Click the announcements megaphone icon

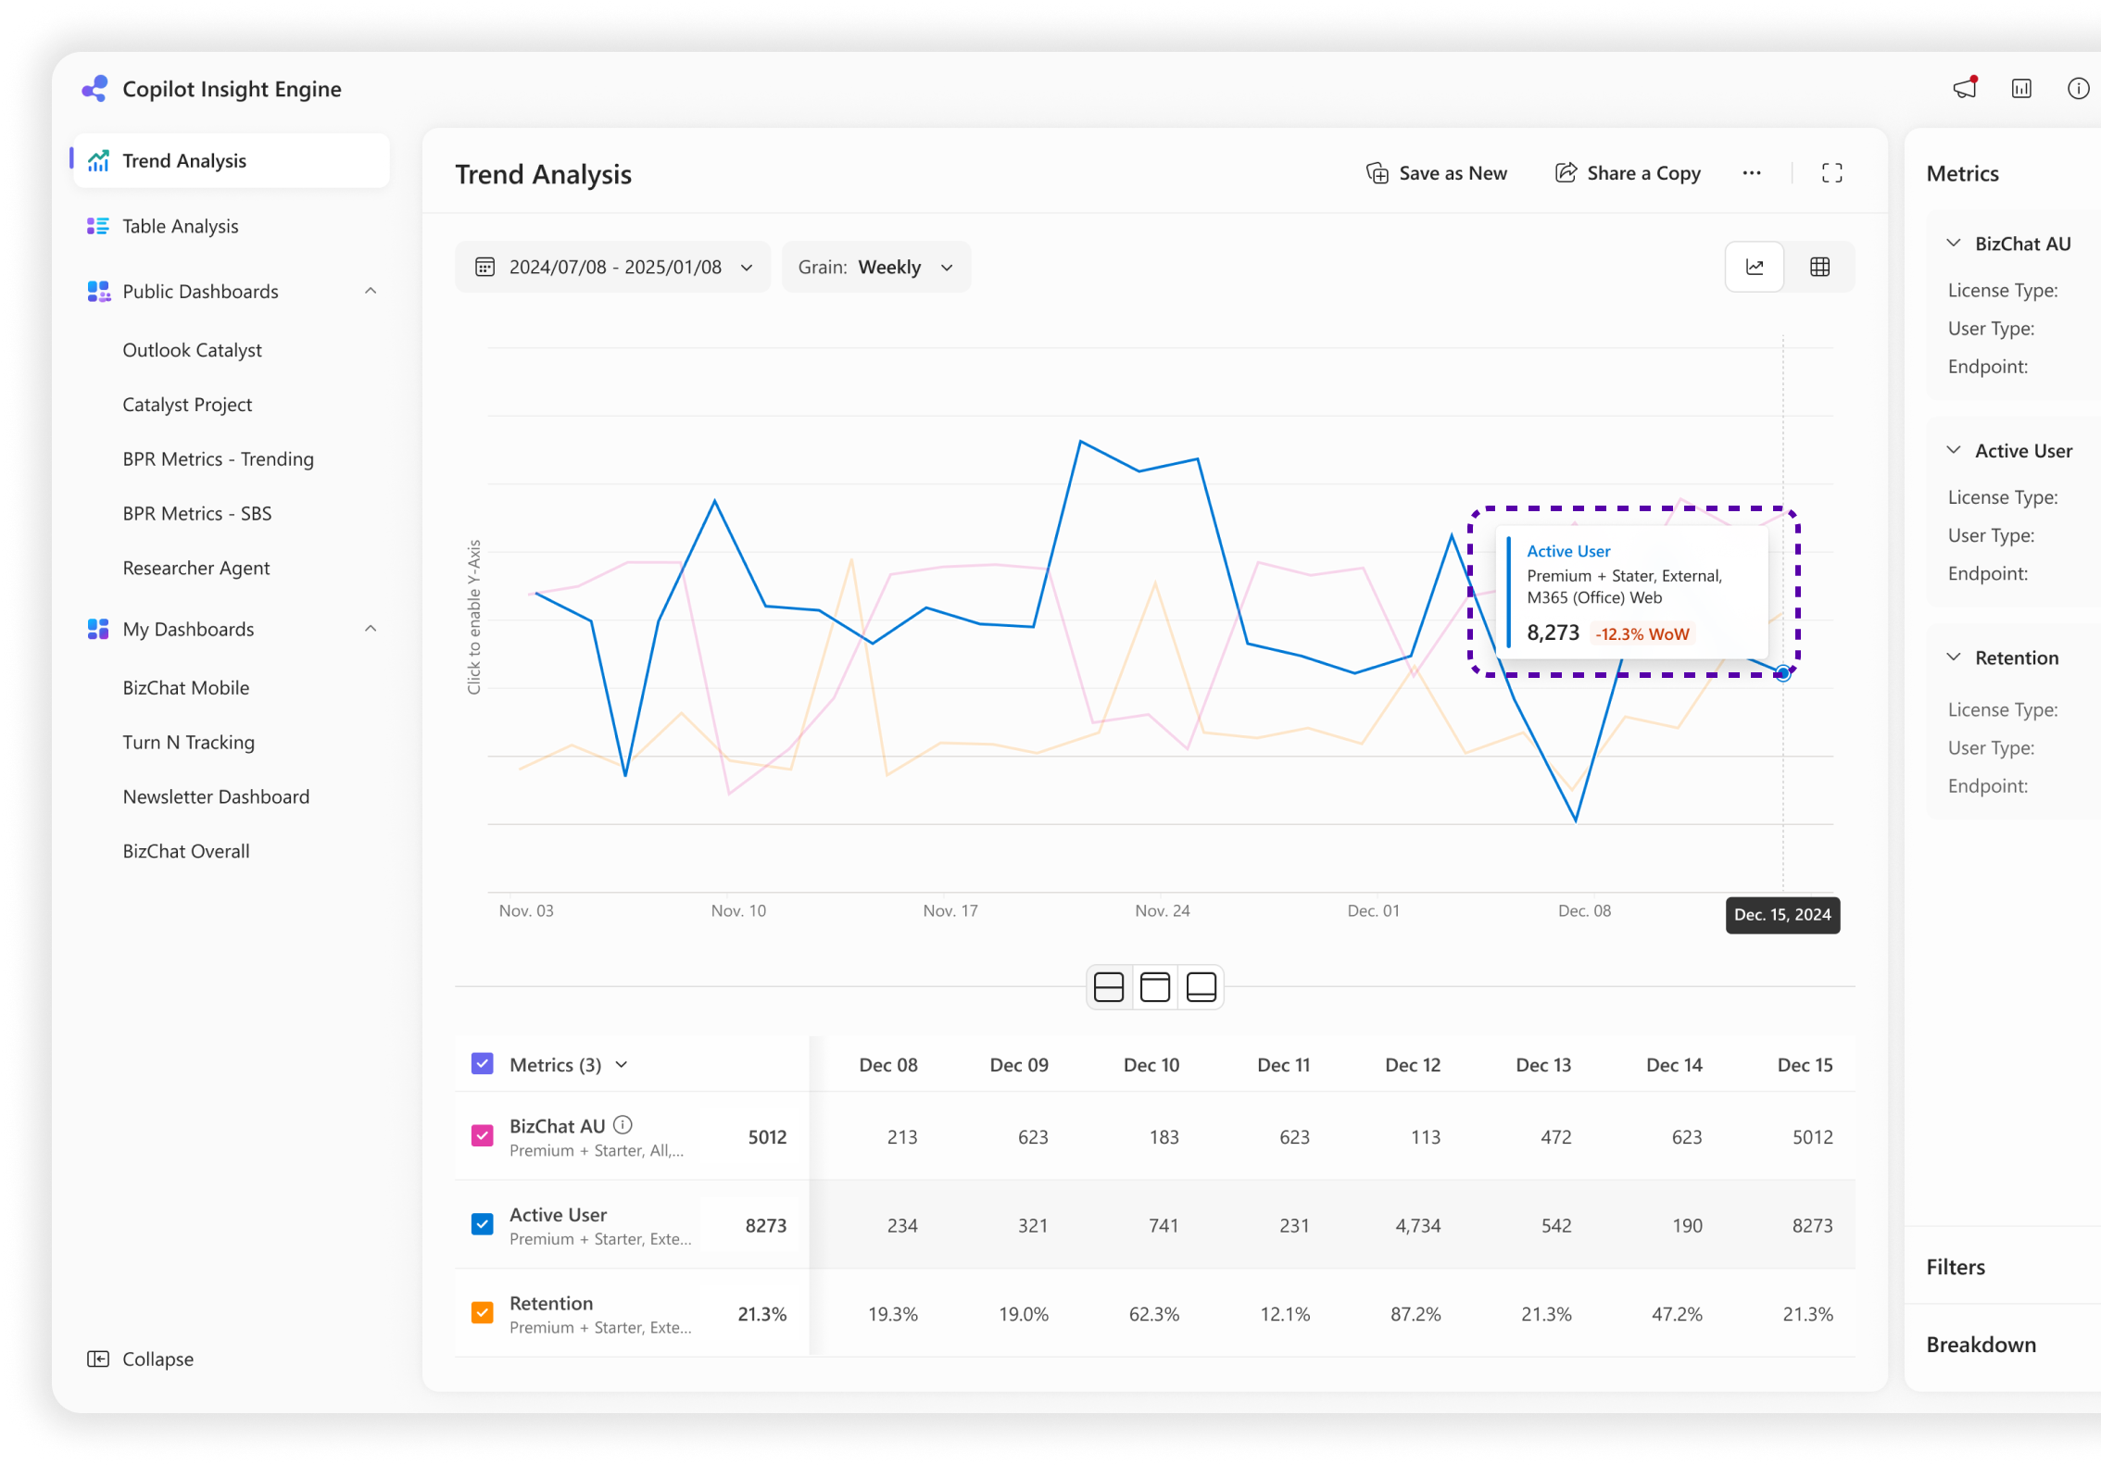pyautogui.click(x=1964, y=89)
